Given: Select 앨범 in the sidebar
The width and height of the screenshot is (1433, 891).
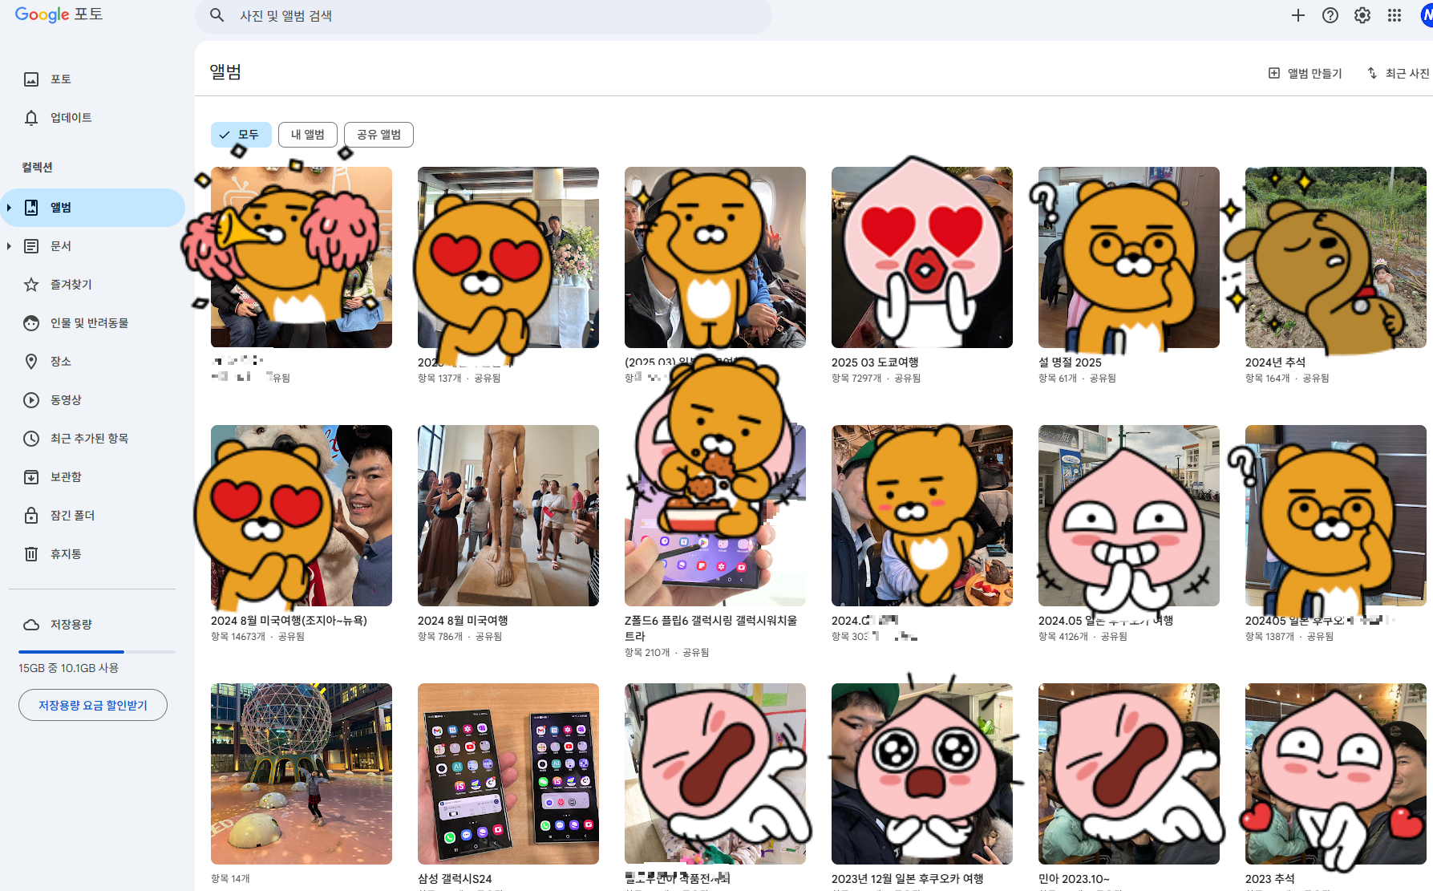Looking at the screenshot, I should point(92,208).
